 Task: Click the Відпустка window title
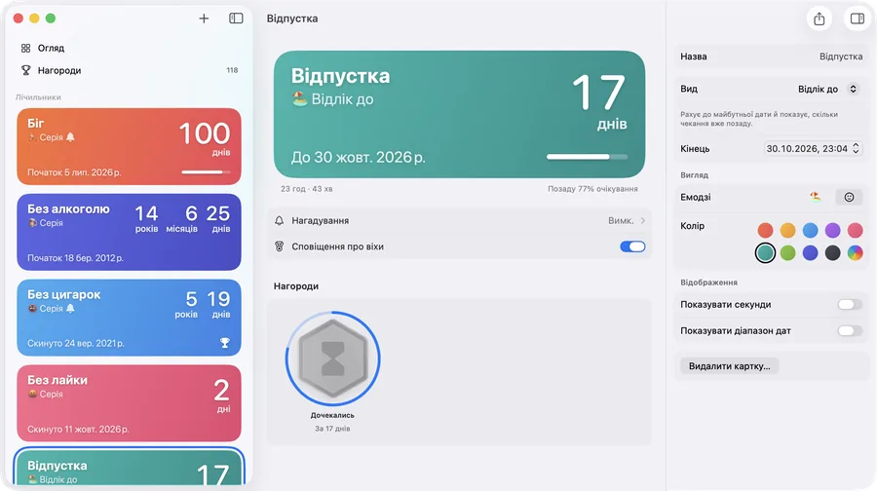(292, 19)
